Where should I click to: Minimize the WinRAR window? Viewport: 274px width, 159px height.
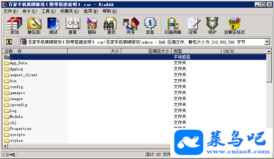pos(257,5)
